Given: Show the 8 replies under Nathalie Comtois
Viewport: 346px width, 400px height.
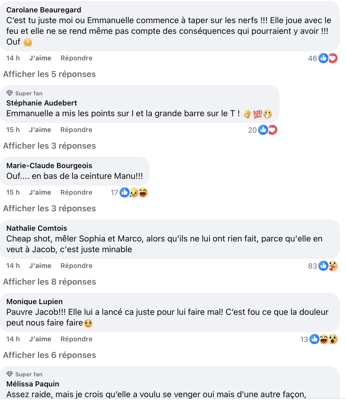Looking at the screenshot, I should (x=49, y=282).
